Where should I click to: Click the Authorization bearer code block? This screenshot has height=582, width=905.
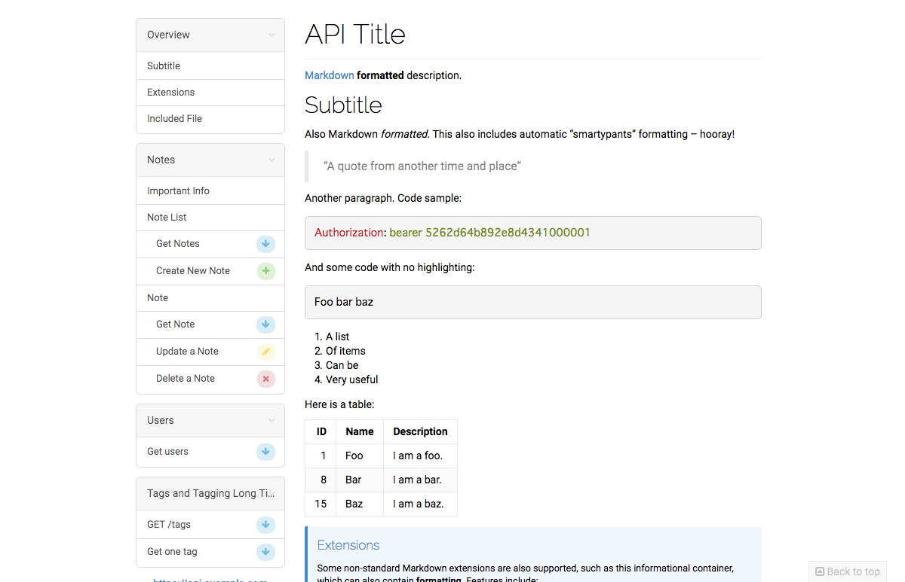point(532,233)
